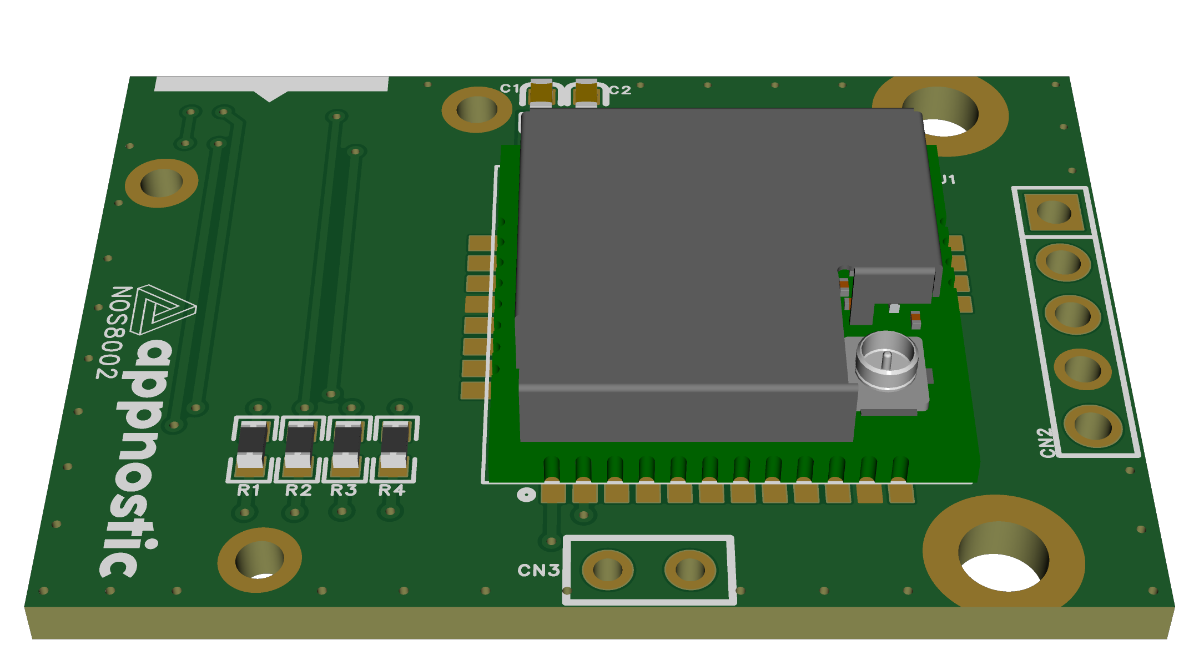Click the C1 silkscreen label
Viewport: 1199px width, 655px height.
point(510,88)
